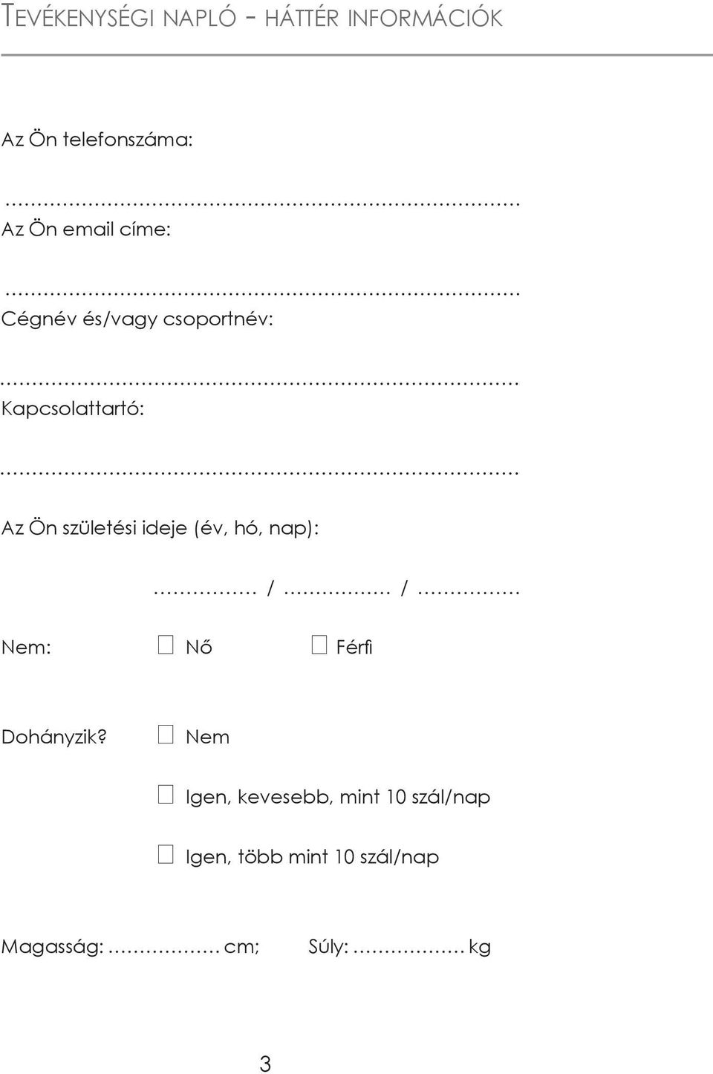Click the birth month (hó) field
Image resolution: width=713 pixels, height=1074 pixels.
coord(338,591)
